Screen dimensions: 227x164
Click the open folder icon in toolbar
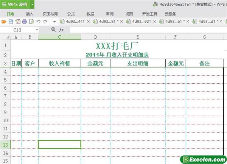[x=4, y=22]
